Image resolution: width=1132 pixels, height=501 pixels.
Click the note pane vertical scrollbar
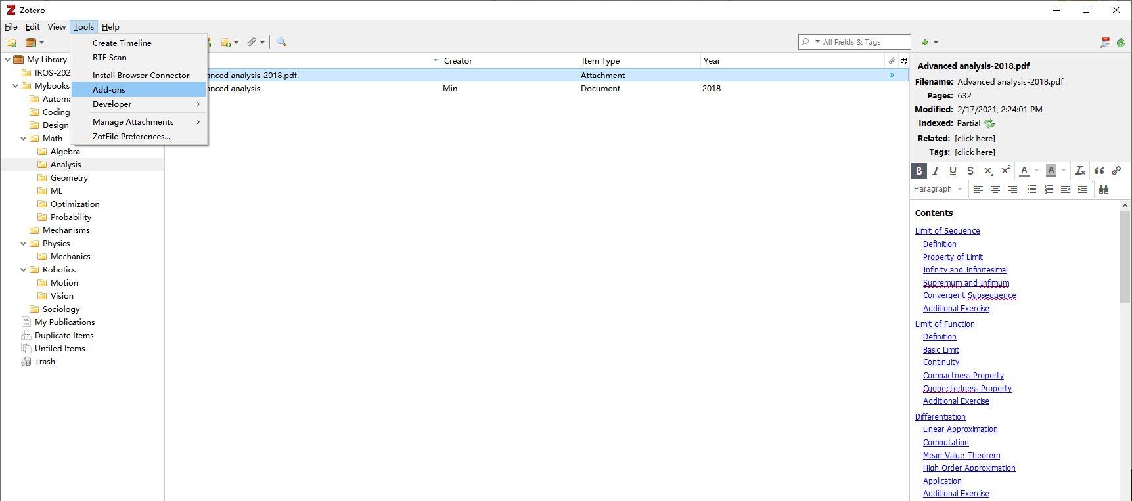[x=1125, y=256]
